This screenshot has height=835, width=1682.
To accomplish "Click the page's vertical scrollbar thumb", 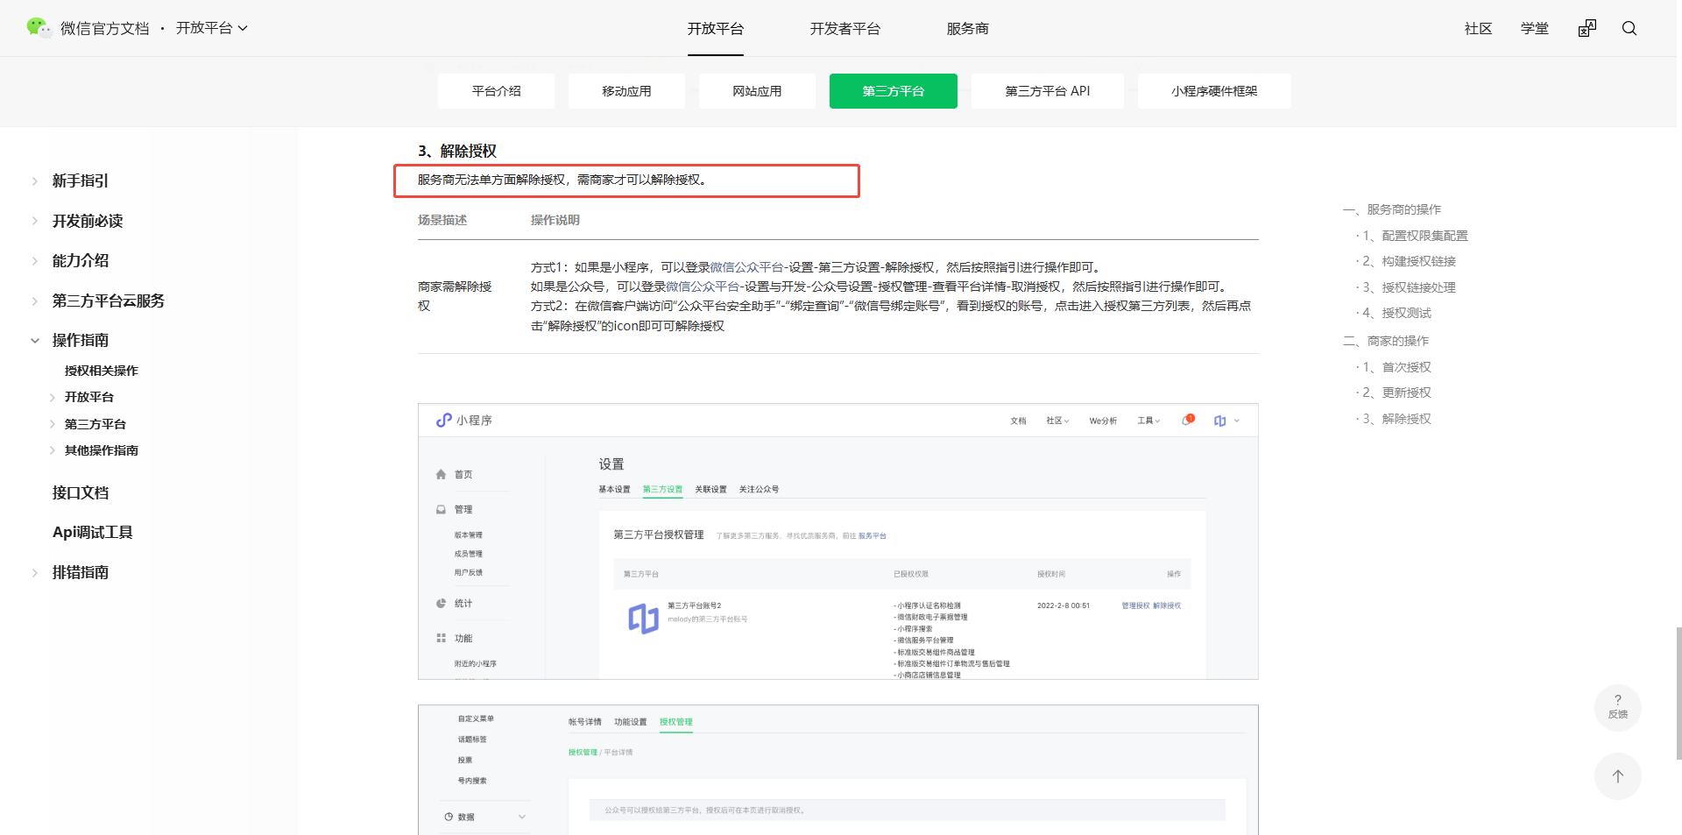I will [x=1678, y=693].
